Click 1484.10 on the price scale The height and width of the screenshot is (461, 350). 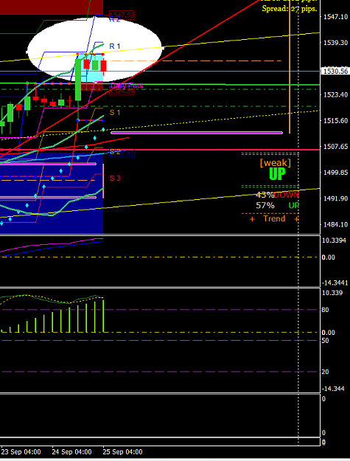pyautogui.click(x=335, y=224)
